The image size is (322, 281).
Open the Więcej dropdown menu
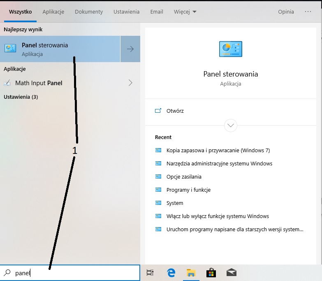tap(185, 12)
